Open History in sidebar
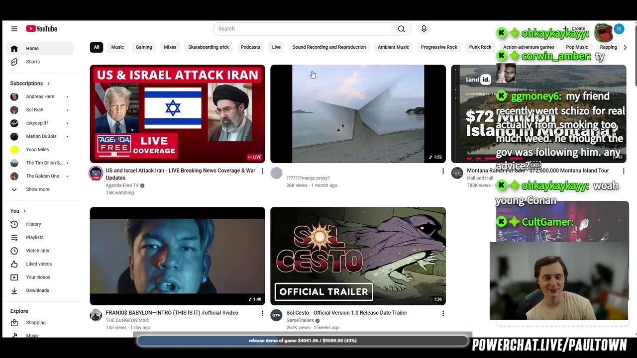The height and width of the screenshot is (358, 637). pyautogui.click(x=41, y=224)
